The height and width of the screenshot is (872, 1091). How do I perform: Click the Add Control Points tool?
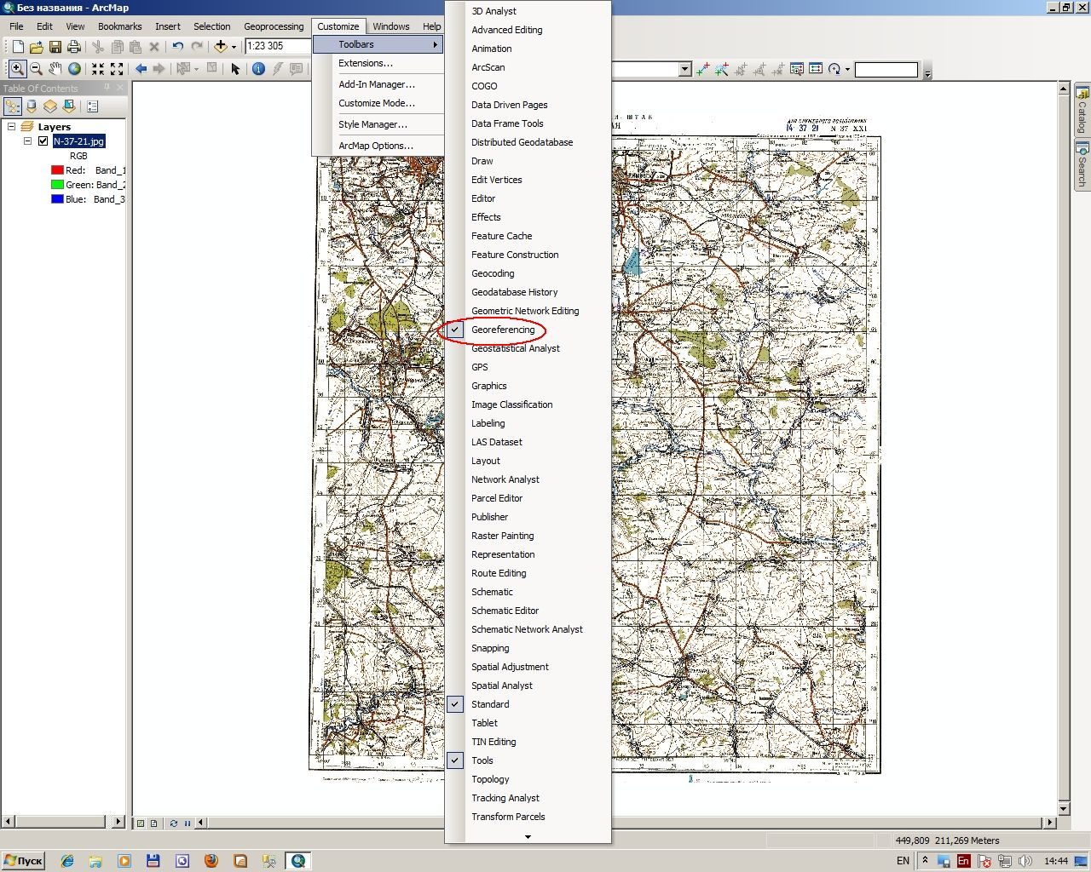point(703,69)
